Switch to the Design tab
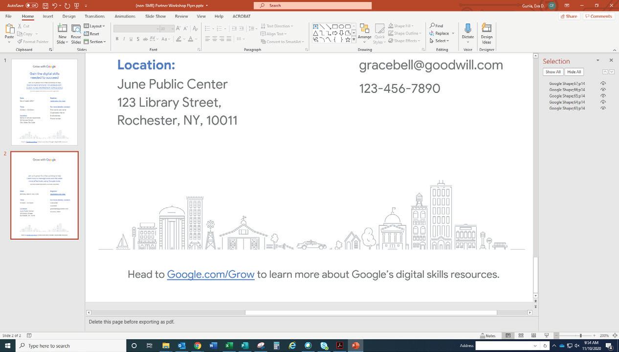619x352 pixels. coord(69,16)
